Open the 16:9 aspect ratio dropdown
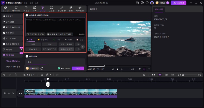The image size is (204, 108). pos(133,69)
